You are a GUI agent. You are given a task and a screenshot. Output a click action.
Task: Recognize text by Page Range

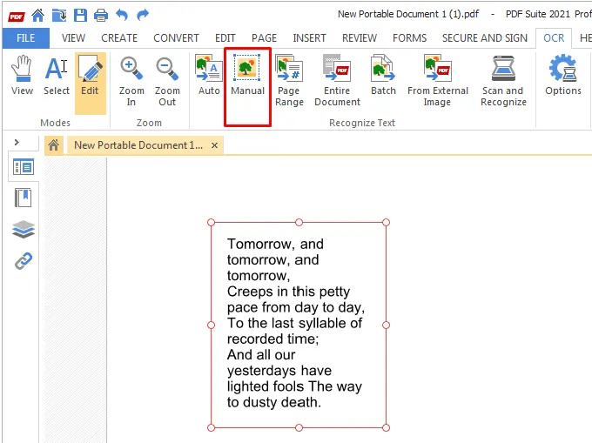(x=289, y=81)
